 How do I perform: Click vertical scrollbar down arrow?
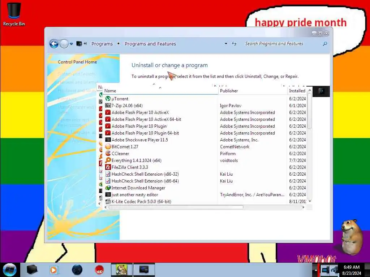click(310, 201)
